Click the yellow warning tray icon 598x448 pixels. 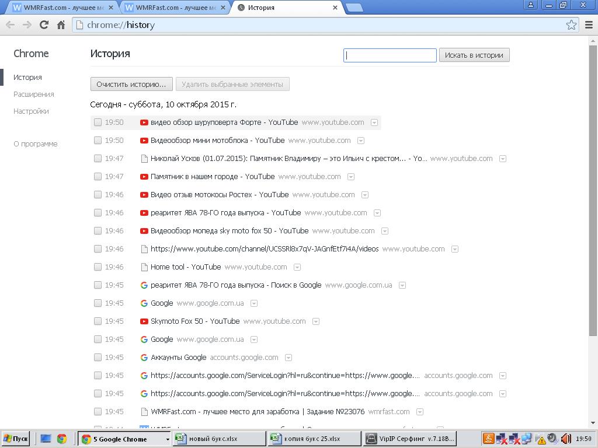pos(541,440)
